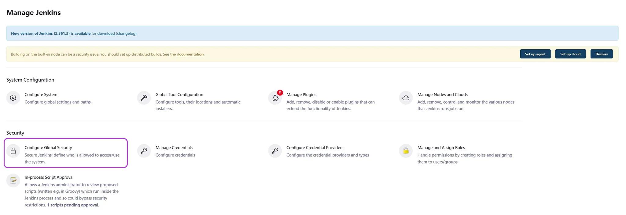
Task: Open the Configure System link
Action: [x=41, y=95]
